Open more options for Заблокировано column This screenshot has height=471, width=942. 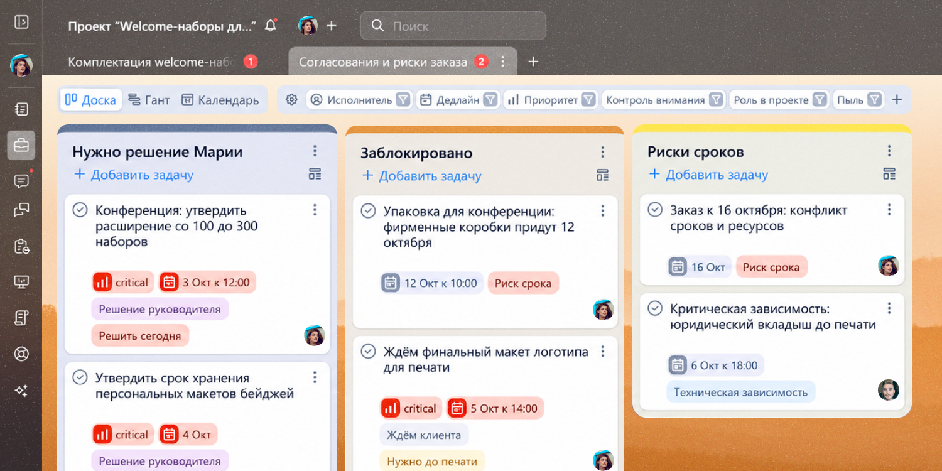(x=602, y=152)
